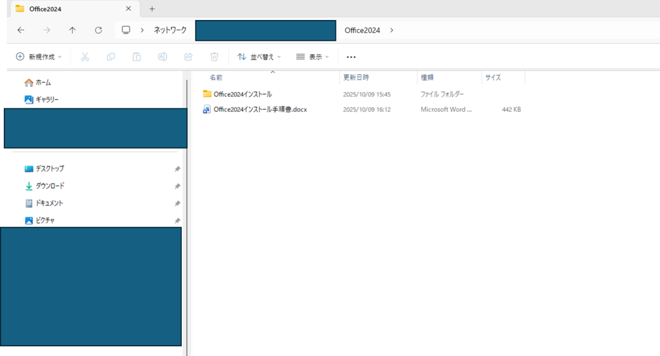
Task: Open the three-dot more options menu
Action: [x=351, y=57]
